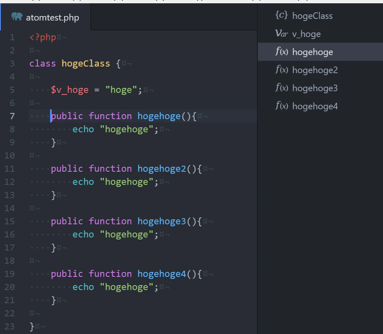
Task: Click the f(x) icon beside hogehoge2
Action: pyautogui.click(x=282, y=70)
